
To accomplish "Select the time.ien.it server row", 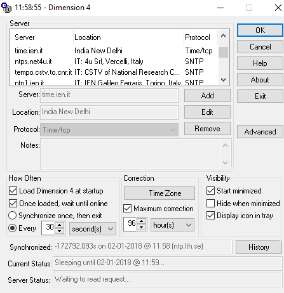I will [114, 51].
